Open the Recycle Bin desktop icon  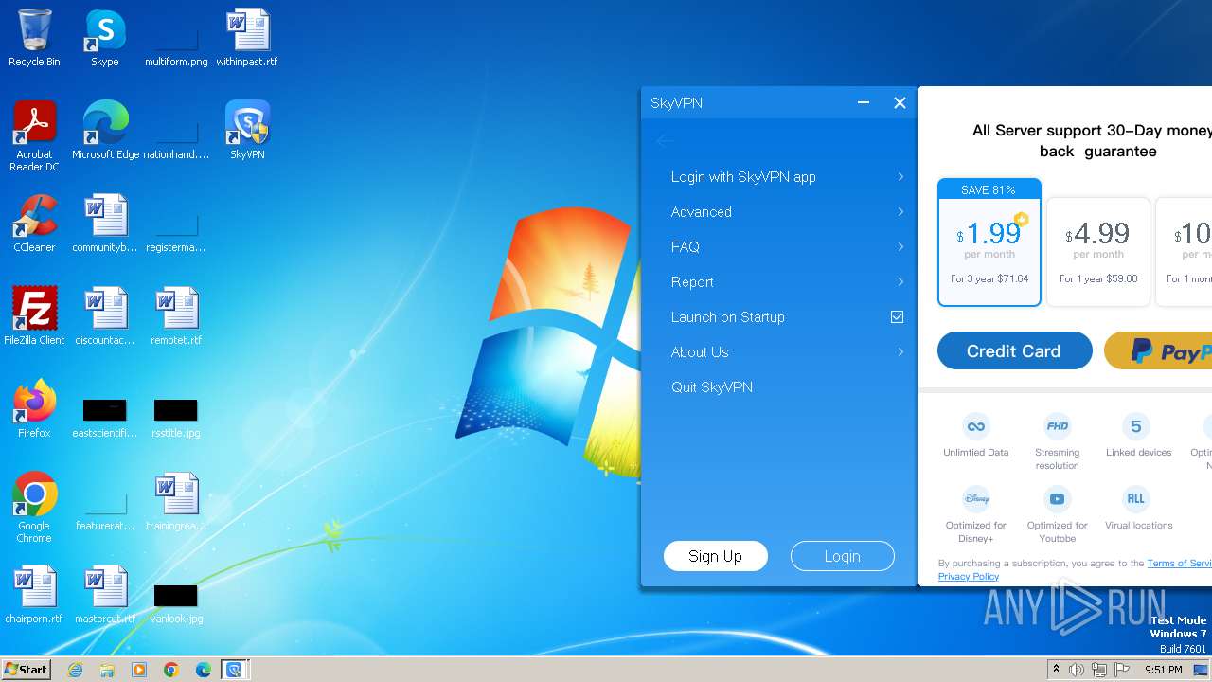pos(34,38)
